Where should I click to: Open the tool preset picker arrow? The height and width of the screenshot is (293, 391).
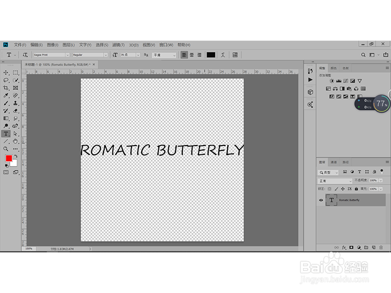click(x=15, y=55)
